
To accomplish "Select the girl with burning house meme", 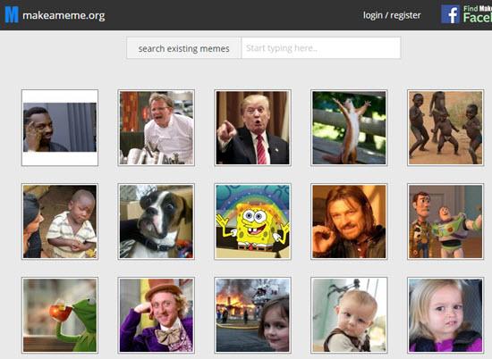I will click(x=252, y=315).
